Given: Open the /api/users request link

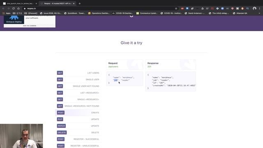Looking at the screenshot, I should pos(113,67).
